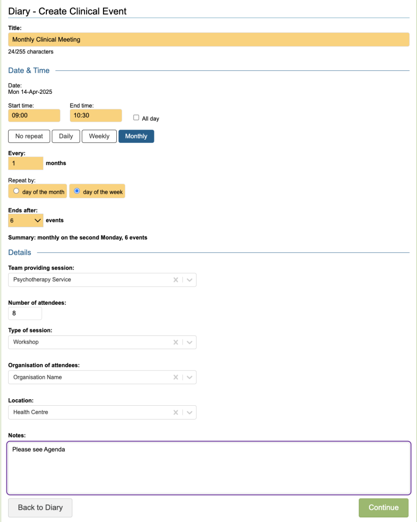The height and width of the screenshot is (522, 417).
Task: Open the Ends after events dropdown
Action: 25,221
